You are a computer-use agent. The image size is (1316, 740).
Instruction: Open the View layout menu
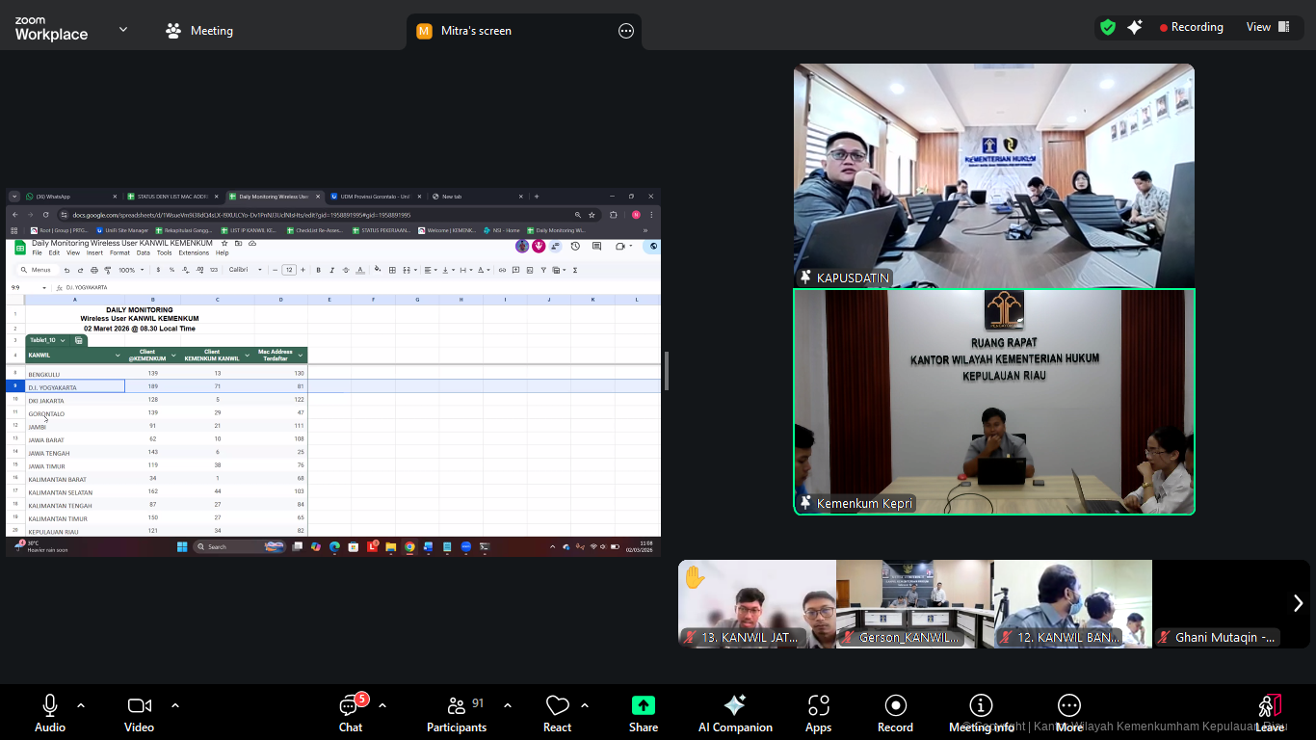tap(1268, 27)
